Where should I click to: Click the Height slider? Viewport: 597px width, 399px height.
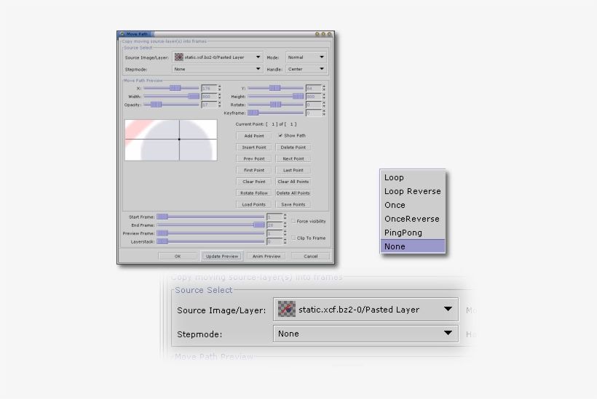(276, 97)
